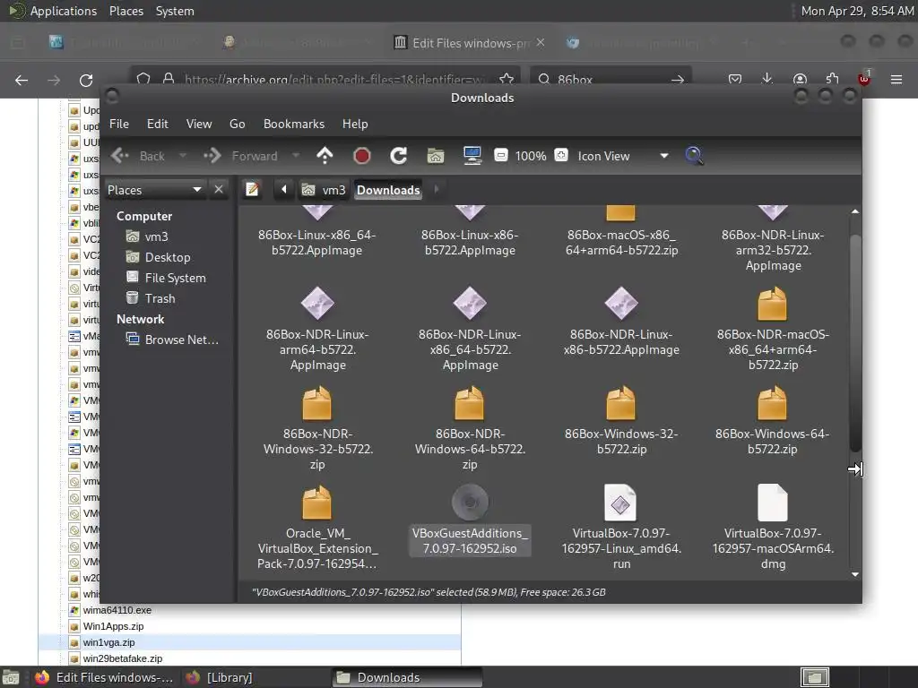Open Firefox hamburger menu
The height and width of the screenshot is (688, 918).
(x=896, y=79)
